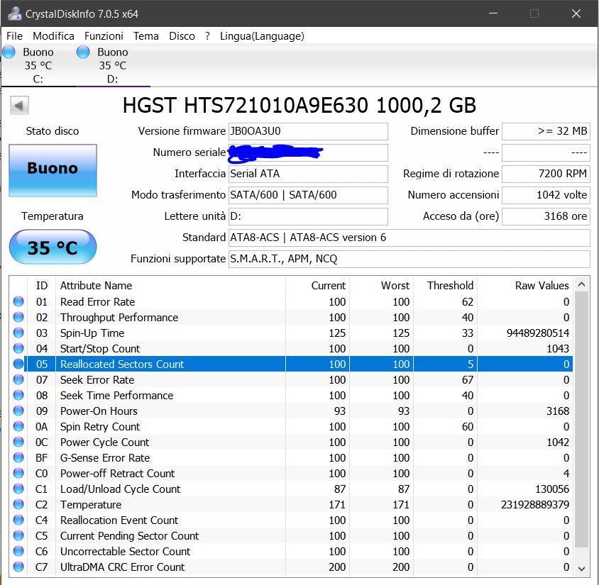Click the firmware version field JB0OA3U0
The height and width of the screenshot is (585, 599).
308,131
